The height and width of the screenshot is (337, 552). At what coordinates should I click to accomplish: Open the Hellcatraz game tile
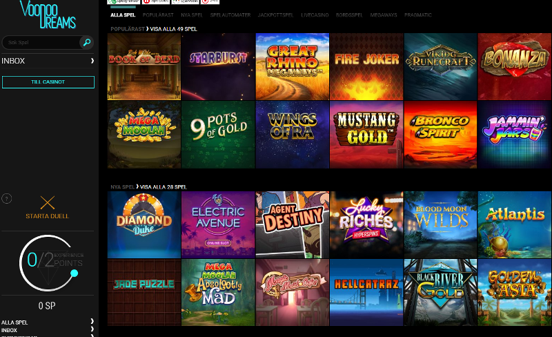[x=366, y=292]
